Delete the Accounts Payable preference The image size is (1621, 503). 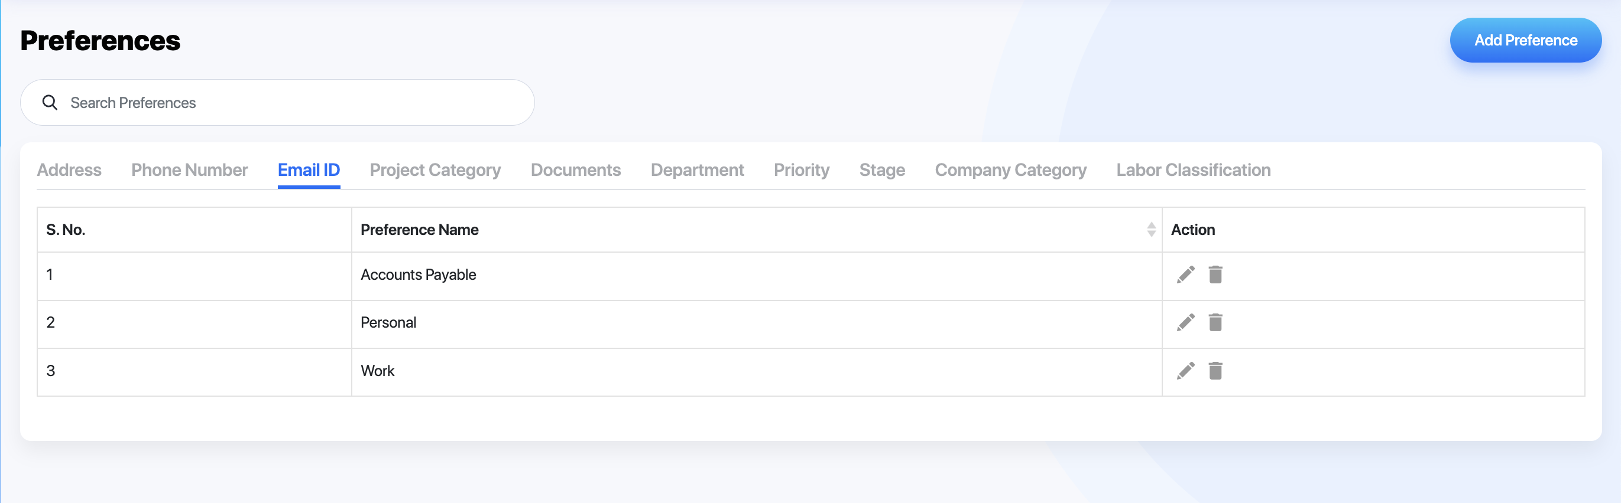click(1215, 275)
